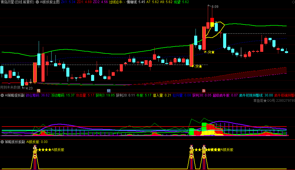Click the ★★★★★AI抓妖股 signal label under 榜
Viewport: 295px width, 170px height.
point(50,150)
